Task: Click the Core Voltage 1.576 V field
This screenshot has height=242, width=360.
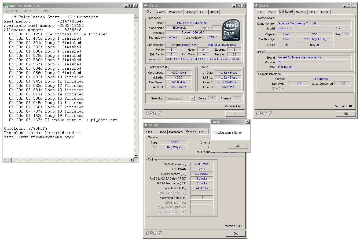Action: tap(211, 37)
